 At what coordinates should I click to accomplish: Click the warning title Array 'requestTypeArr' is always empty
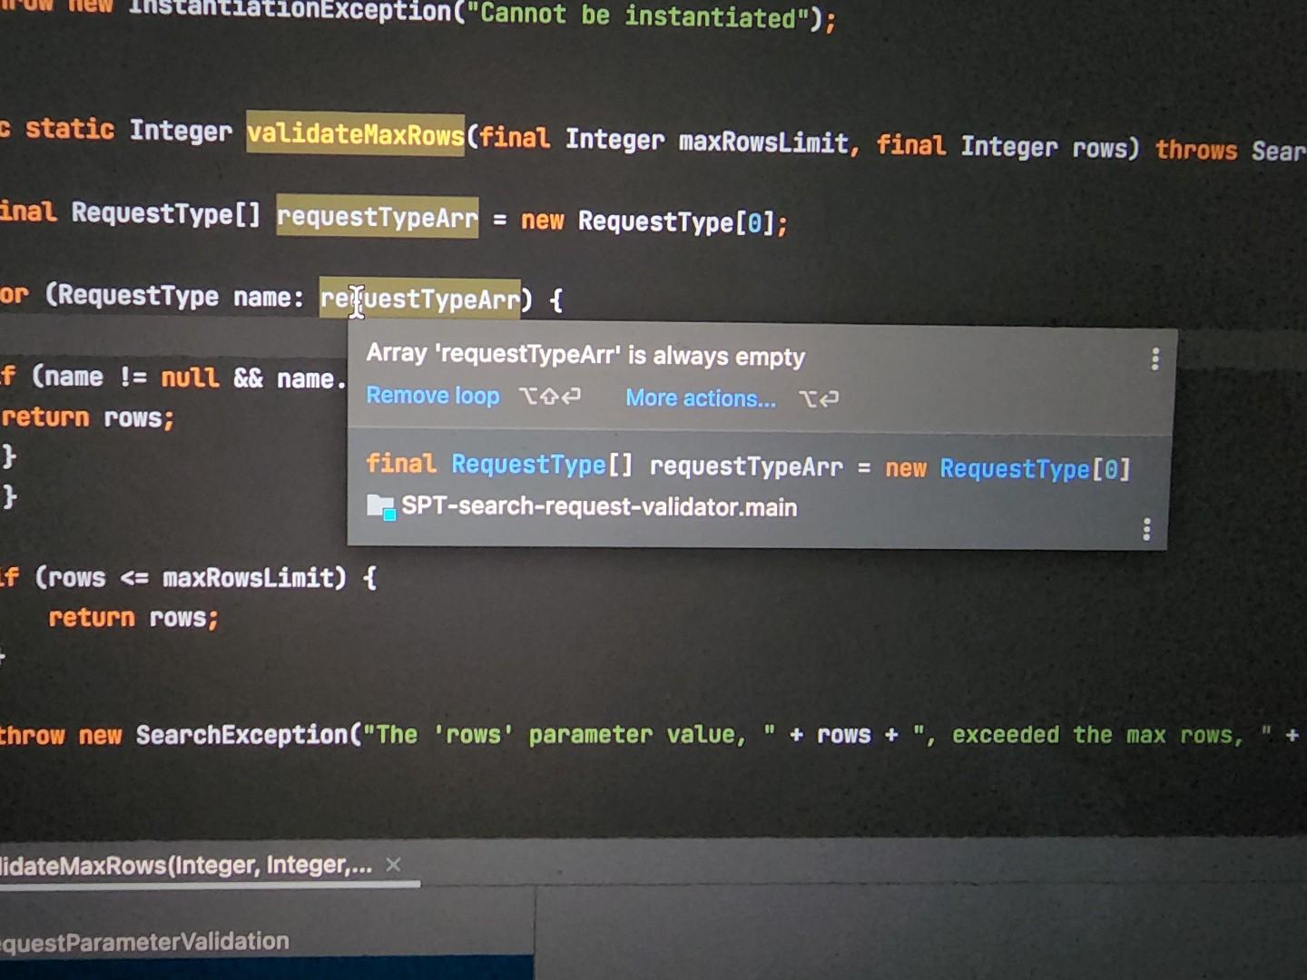[x=585, y=356]
